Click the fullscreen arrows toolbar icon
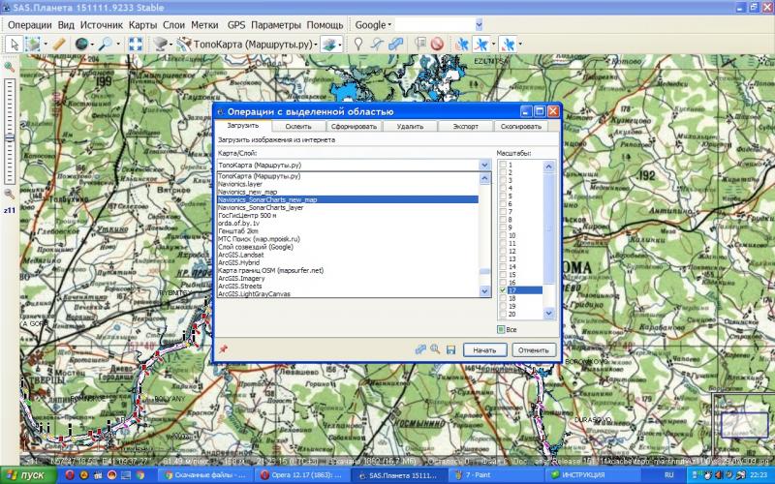Screen dimensions: 775x484 click(x=135, y=44)
